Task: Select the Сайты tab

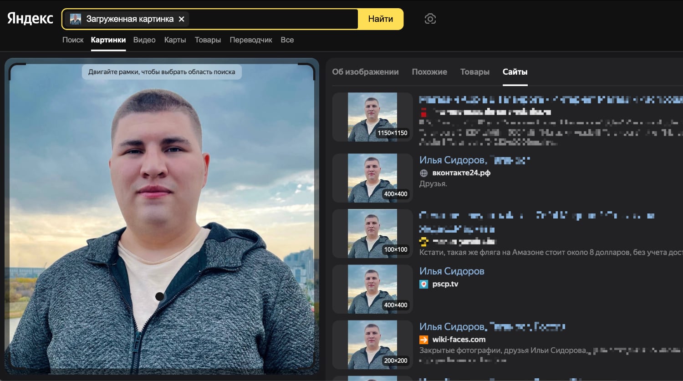Action: coord(515,72)
